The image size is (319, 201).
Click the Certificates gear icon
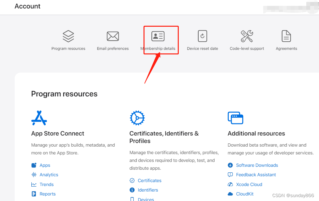137,118
